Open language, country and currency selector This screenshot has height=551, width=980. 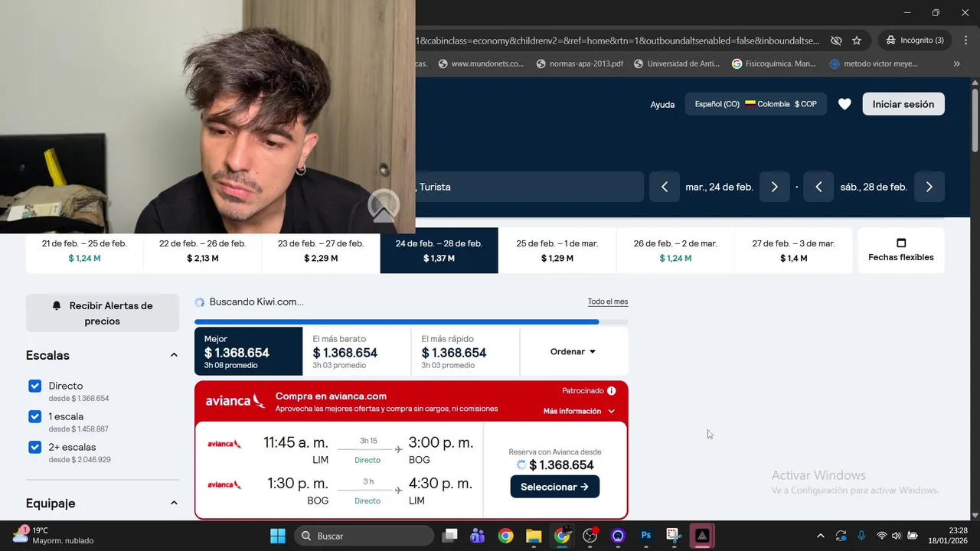point(756,104)
